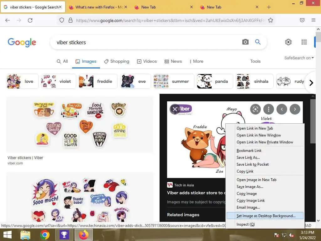Expand the More search categories menu
Image resolution: width=321 pixels, height=241 pixels.
(196, 61)
